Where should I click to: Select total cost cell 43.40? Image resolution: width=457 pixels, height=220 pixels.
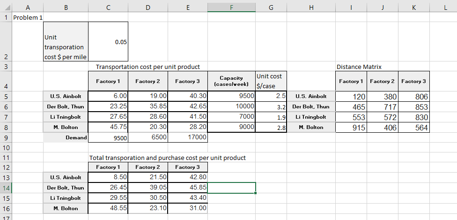pyautogui.click(x=188, y=198)
